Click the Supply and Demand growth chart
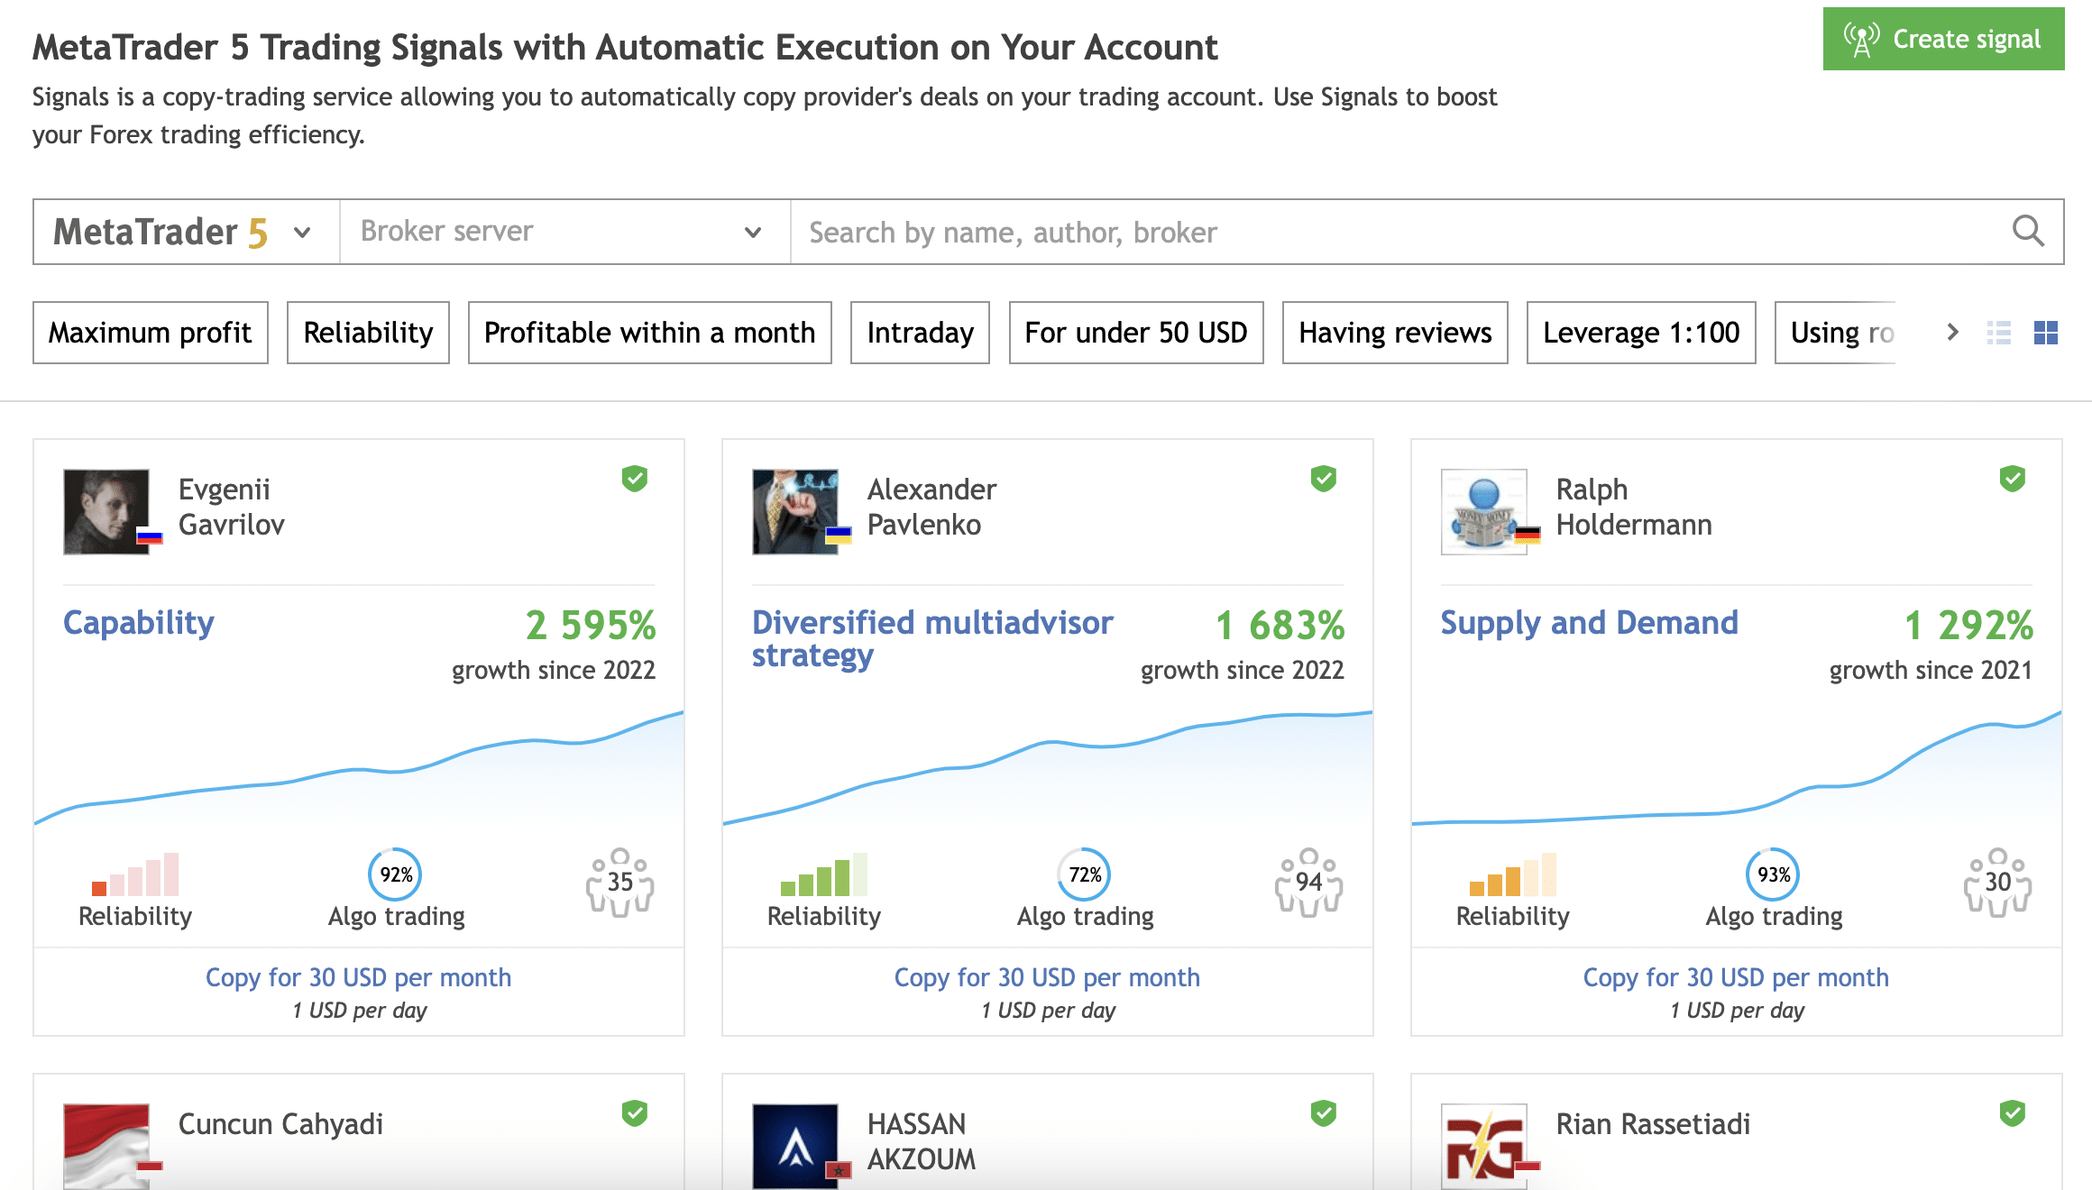The width and height of the screenshot is (2092, 1190). coord(1737,766)
